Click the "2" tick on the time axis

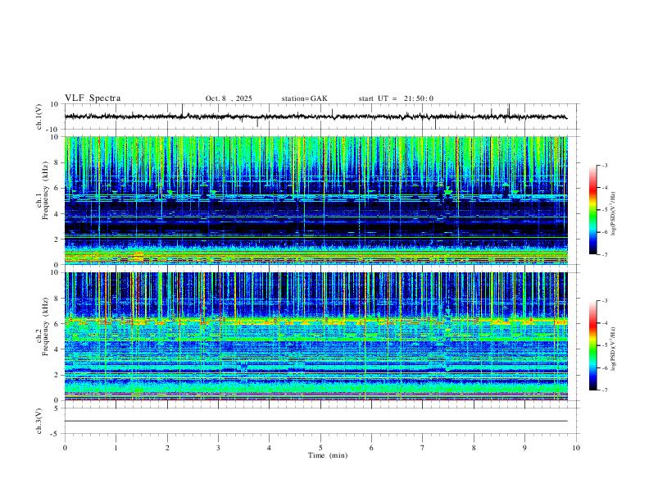[167, 448]
